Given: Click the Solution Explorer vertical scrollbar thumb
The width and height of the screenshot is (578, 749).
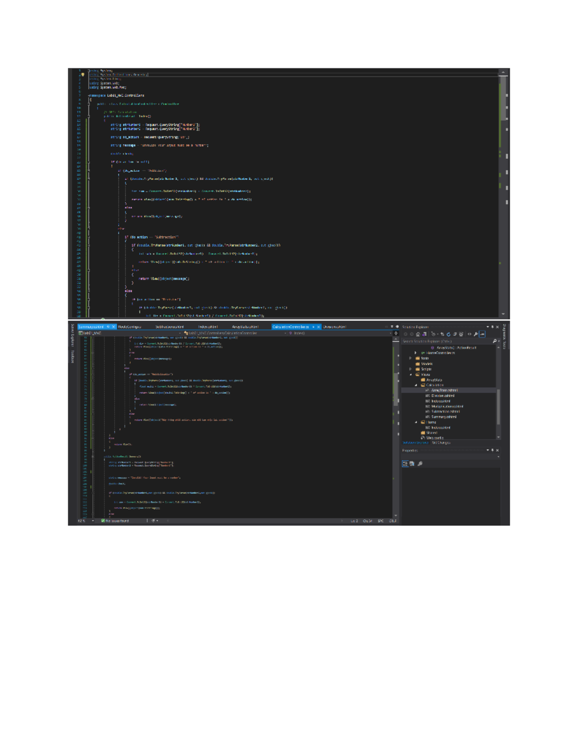Looking at the screenshot, I should (498, 408).
